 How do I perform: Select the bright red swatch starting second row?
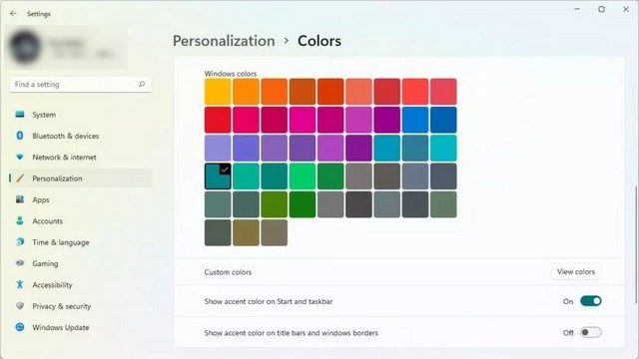pyautogui.click(x=218, y=120)
